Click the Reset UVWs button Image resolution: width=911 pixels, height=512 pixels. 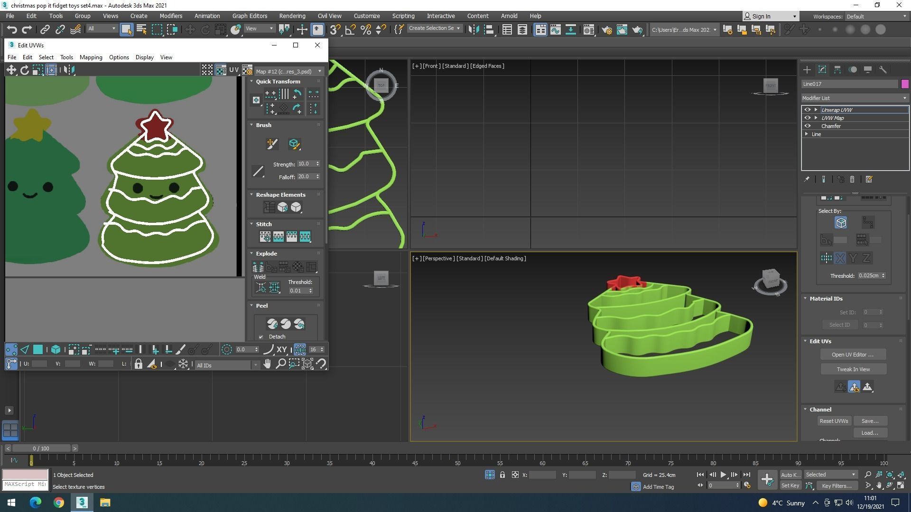(x=834, y=421)
